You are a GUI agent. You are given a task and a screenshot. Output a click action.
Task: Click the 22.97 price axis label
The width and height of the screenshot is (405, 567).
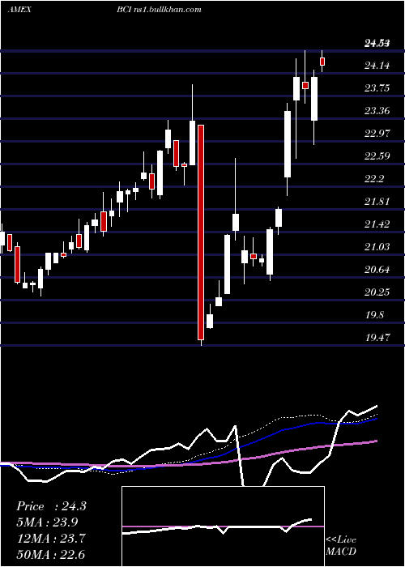[x=377, y=134]
